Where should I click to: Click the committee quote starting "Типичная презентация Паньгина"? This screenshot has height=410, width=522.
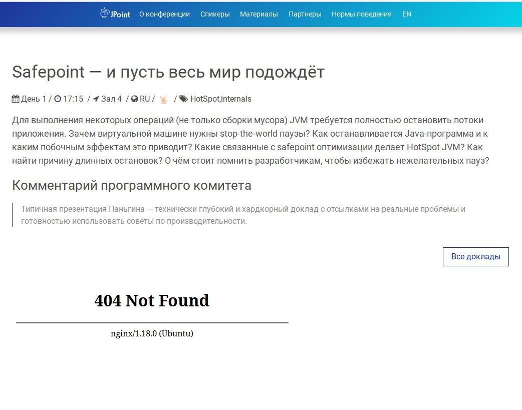tap(243, 215)
